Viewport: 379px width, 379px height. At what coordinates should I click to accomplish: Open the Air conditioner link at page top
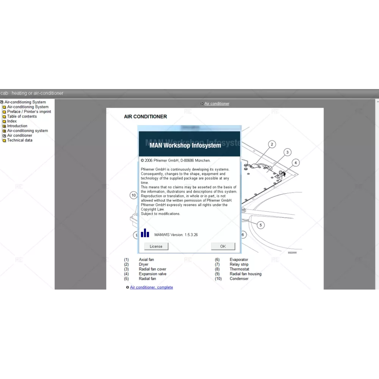(217, 104)
